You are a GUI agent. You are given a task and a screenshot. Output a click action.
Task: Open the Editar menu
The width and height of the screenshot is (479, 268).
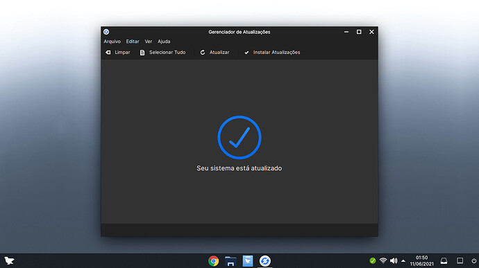[133, 42]
